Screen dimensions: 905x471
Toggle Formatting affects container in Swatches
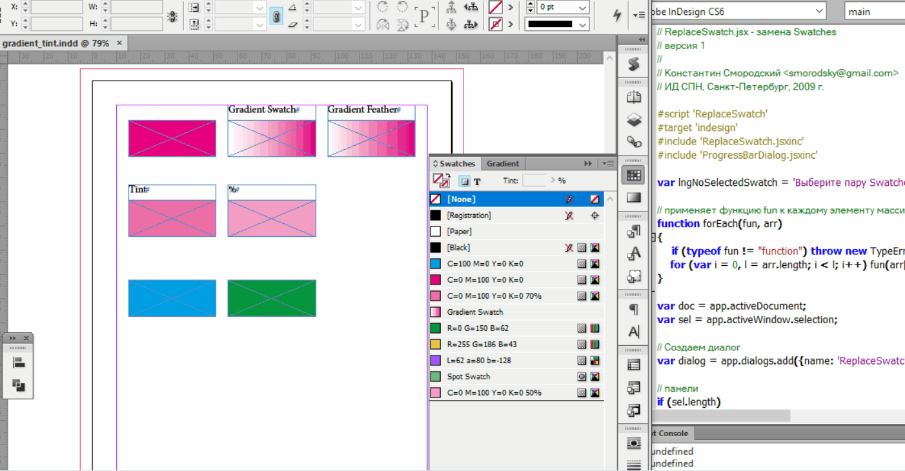pyautogui.click(x=464, y=181)
